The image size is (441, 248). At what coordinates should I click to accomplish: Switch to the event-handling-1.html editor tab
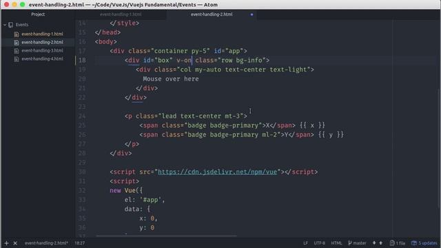(x=121, y=14)
